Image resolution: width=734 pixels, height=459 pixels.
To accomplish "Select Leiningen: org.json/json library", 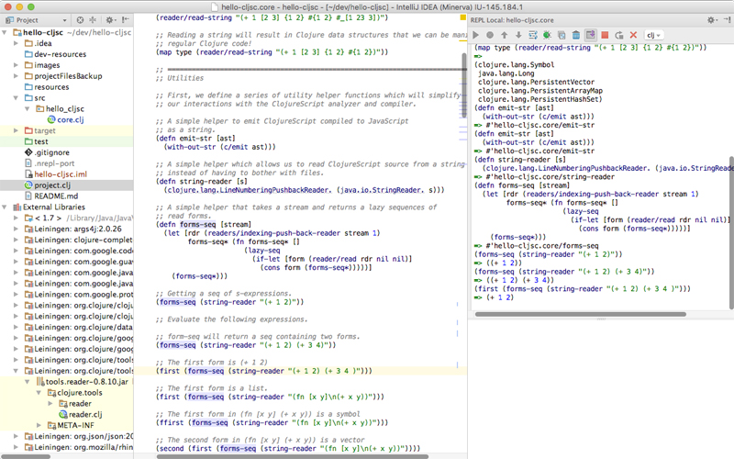I will [x=78, y=437].
